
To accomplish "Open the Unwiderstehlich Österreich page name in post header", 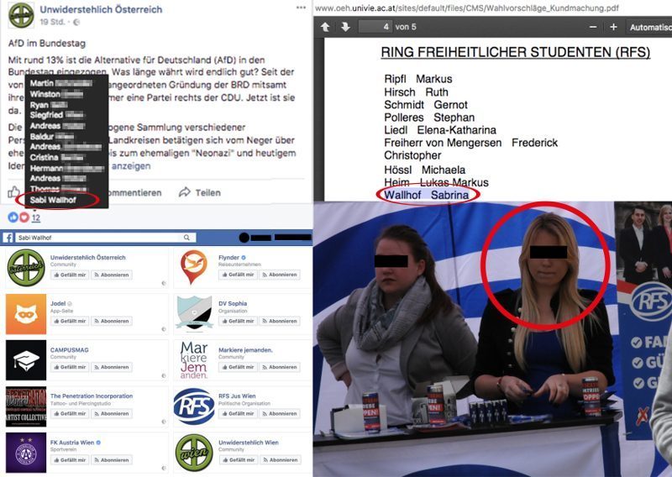I will (x=101, y=9).
